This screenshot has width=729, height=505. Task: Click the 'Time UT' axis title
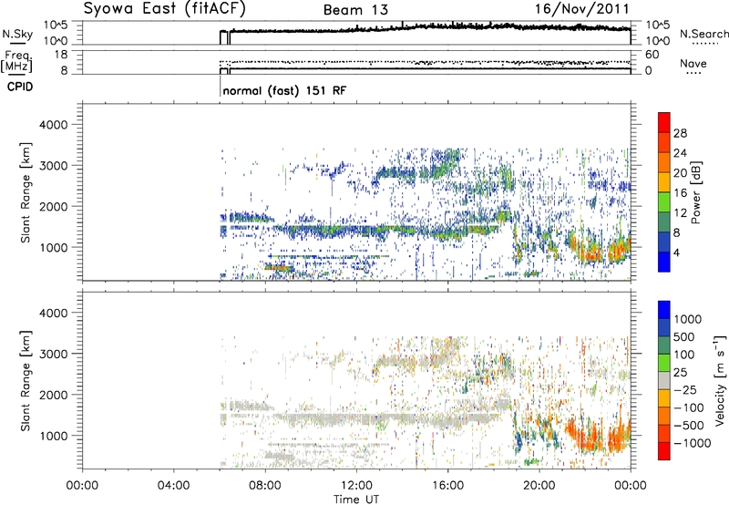pos(356,500)
